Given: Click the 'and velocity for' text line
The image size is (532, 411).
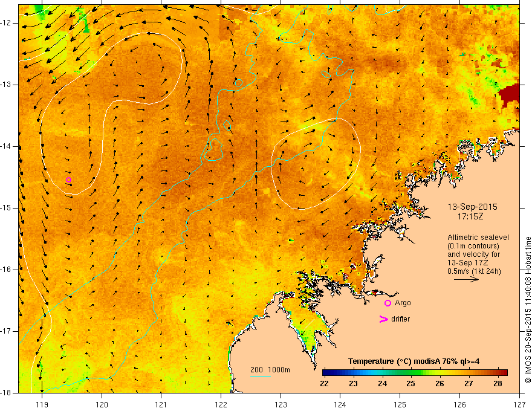Looking at the screenshot, I should (x=473, y=254).
